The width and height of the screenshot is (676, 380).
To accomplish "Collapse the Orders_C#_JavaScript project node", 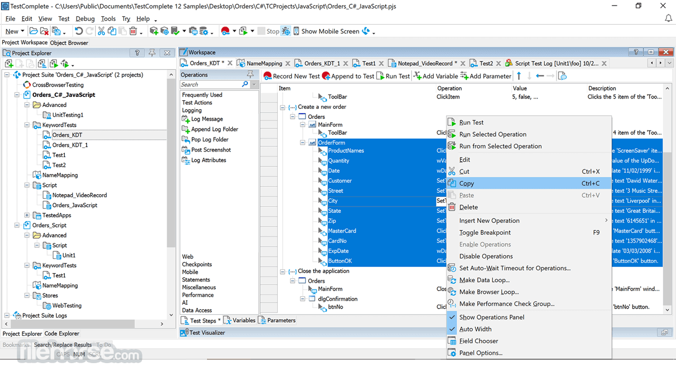I will pos(17,95).
